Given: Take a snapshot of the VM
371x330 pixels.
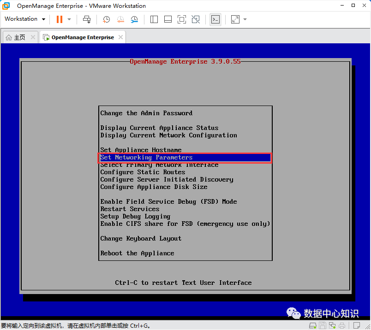Looking at the screenshot, I should 106,19.
